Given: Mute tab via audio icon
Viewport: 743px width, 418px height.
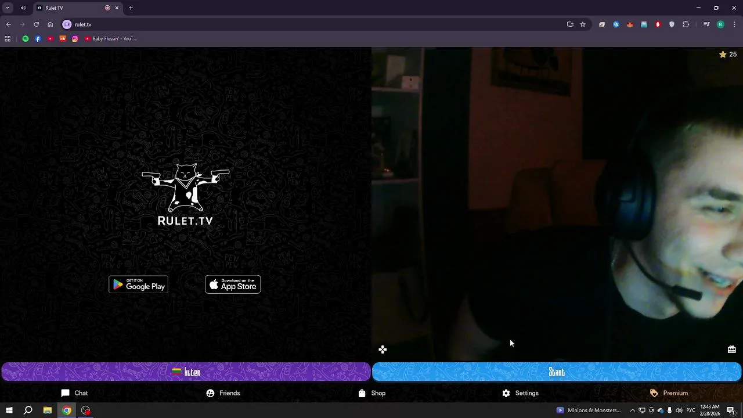Looking at the screenshot, I should click(23, 8).
